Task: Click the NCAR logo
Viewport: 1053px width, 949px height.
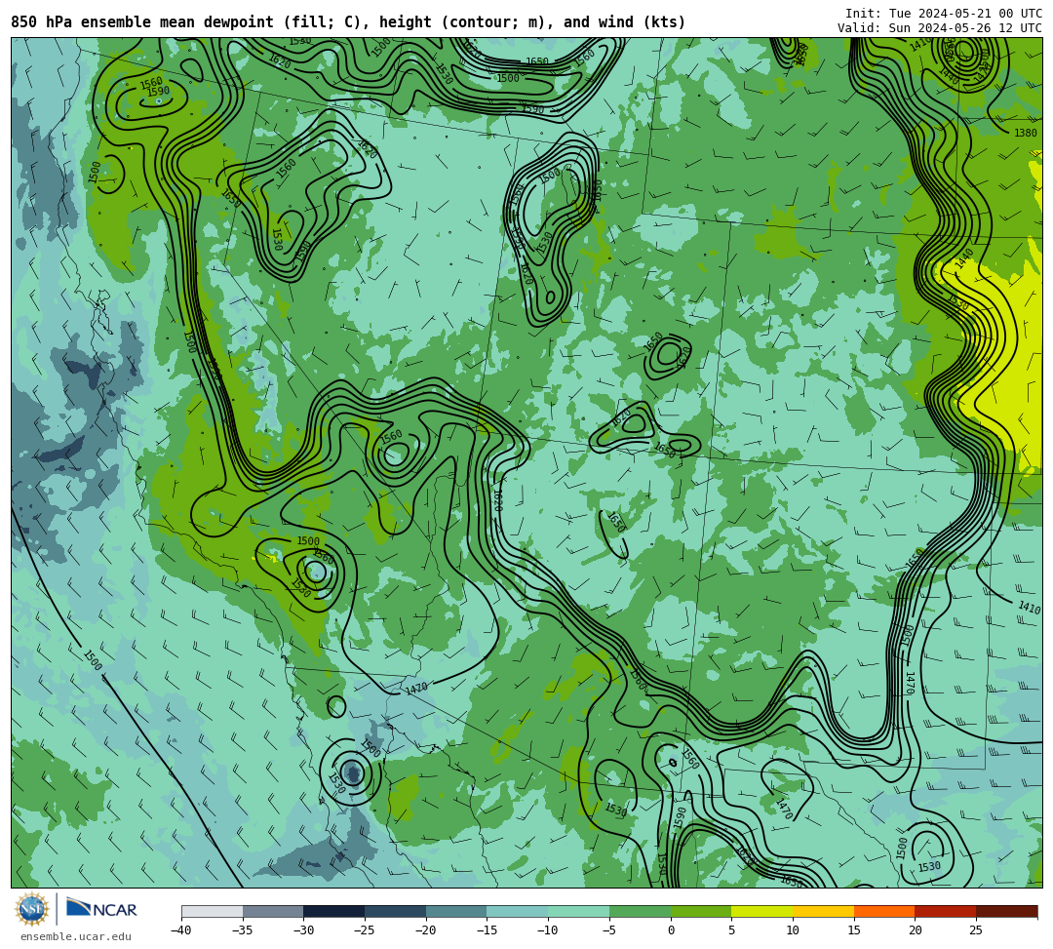Action: point(101,909)
